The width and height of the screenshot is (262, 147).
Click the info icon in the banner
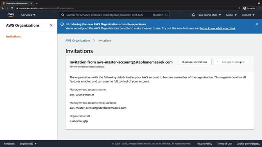[x=62, y=24]
